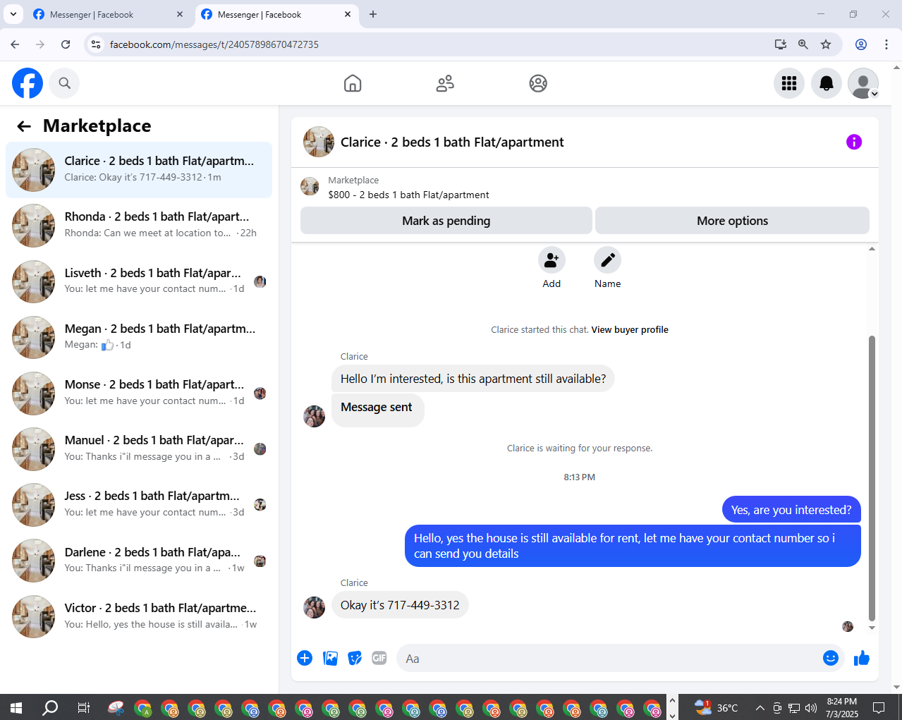The width and height of the screenshot is (902, 720).
Task: Click the Facebook logo icon
Action: [x=28, y=83]
